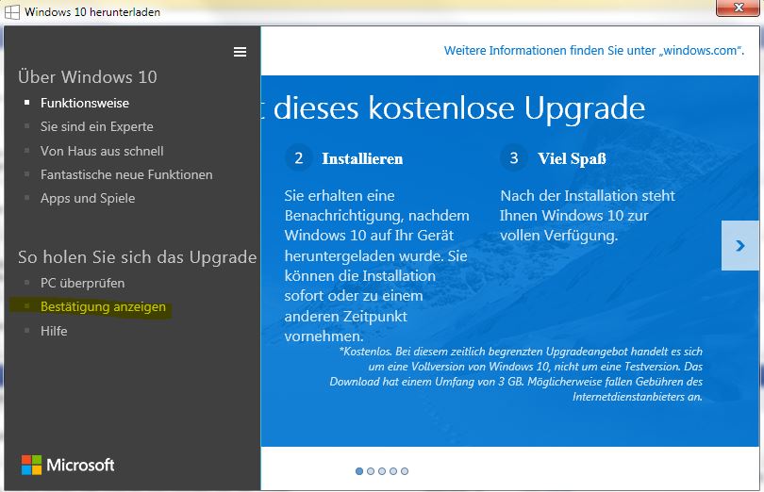The width and height of the screenshot is (764, 492).
Task: Click the Microsoft logo
Action: pos(68,466)
